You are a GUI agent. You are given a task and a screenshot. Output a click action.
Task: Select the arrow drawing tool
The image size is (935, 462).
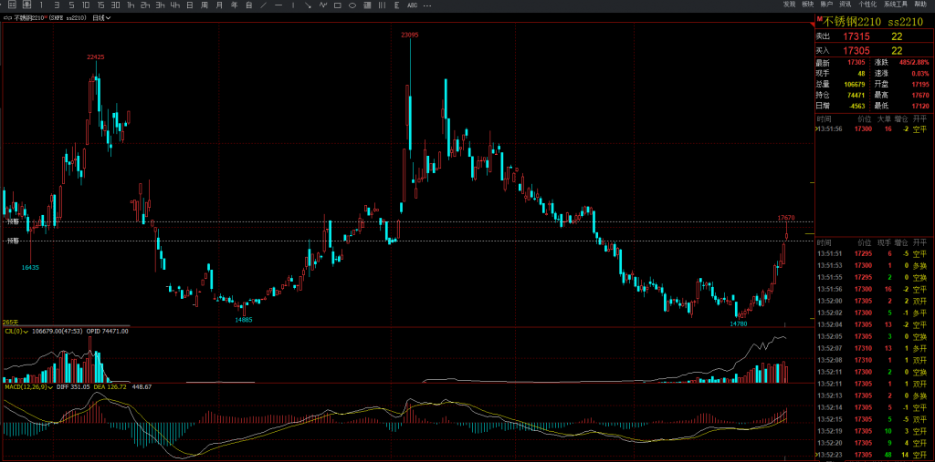tap(308, 5)
